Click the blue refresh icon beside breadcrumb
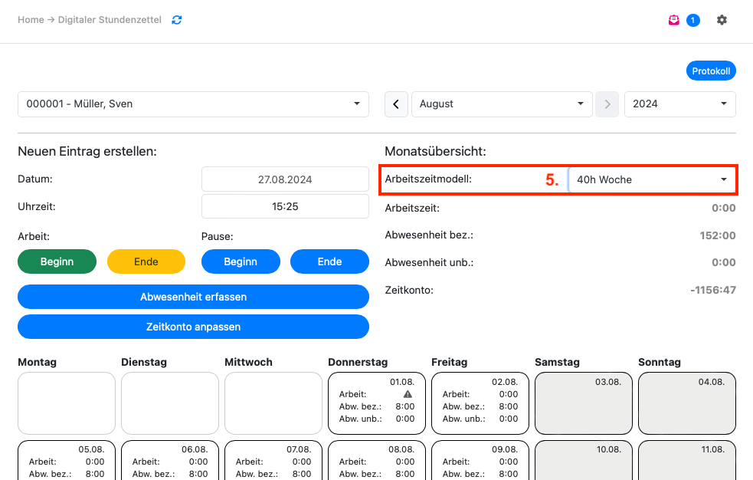Viewport: 753px width, 480px height. coord(177,20)
